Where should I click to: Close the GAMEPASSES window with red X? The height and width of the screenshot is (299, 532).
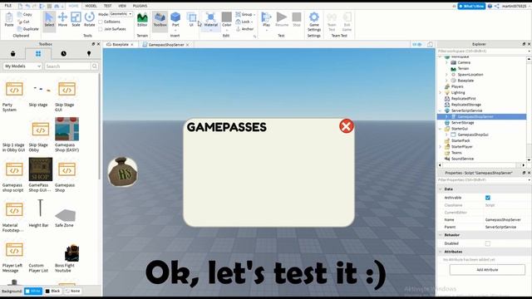347,126
